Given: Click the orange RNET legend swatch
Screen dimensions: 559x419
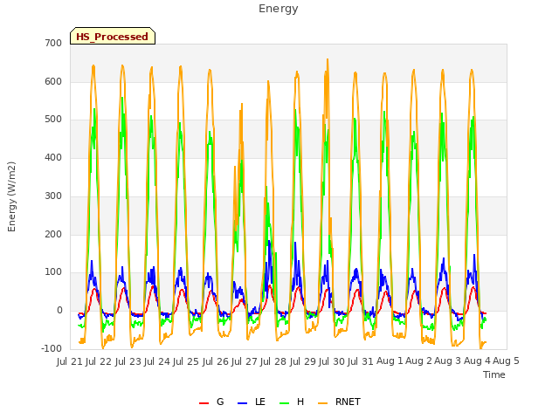Looking at the screenshot, I should [x=322, y=403].
